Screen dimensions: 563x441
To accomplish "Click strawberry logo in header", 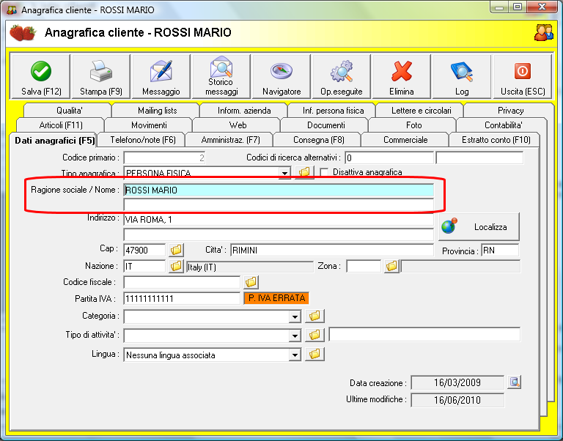I will [23, 32].
